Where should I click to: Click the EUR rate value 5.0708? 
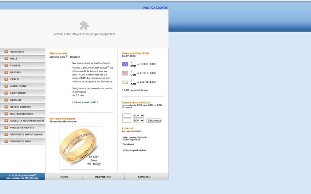(x=144, y=64)
